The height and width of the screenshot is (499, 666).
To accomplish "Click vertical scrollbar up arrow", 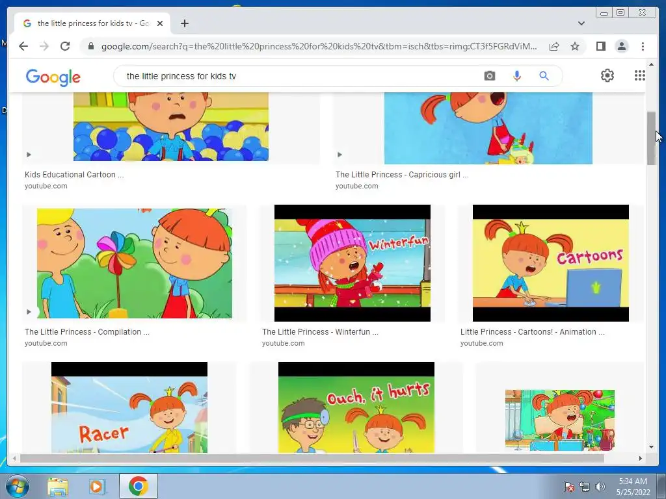I will pyautogui.click(x=651, y=64).
